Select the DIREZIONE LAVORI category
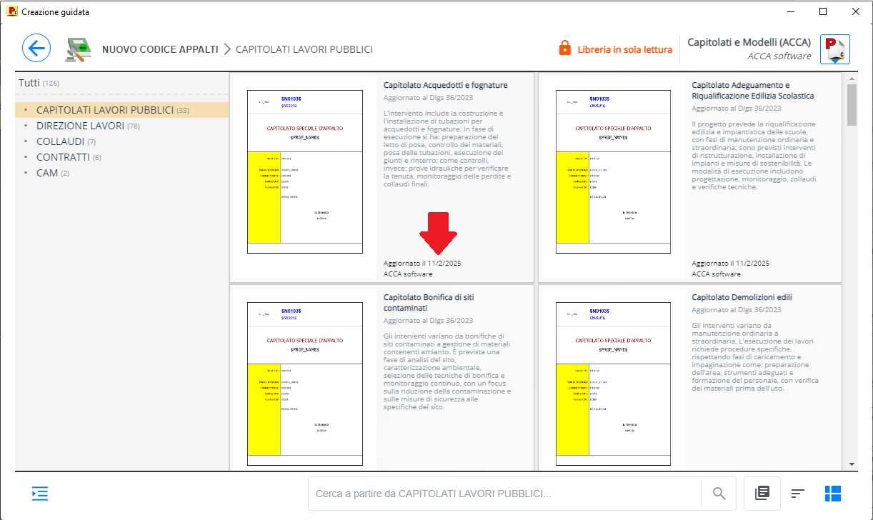The image size is (873, 520). [80, 126]
